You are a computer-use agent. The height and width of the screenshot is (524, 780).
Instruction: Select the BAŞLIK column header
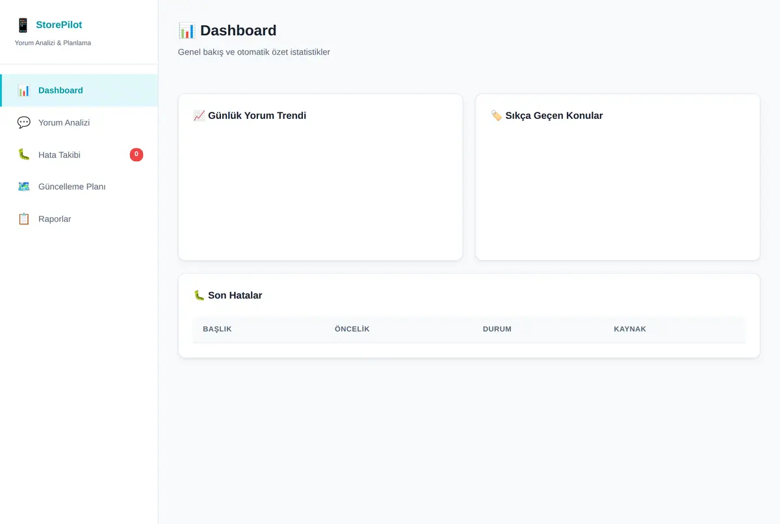click(x=217, y=329)
